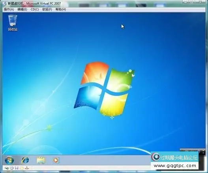Click the Virtual PC title bar icon
208x173 pixels.
click(5, 3)
